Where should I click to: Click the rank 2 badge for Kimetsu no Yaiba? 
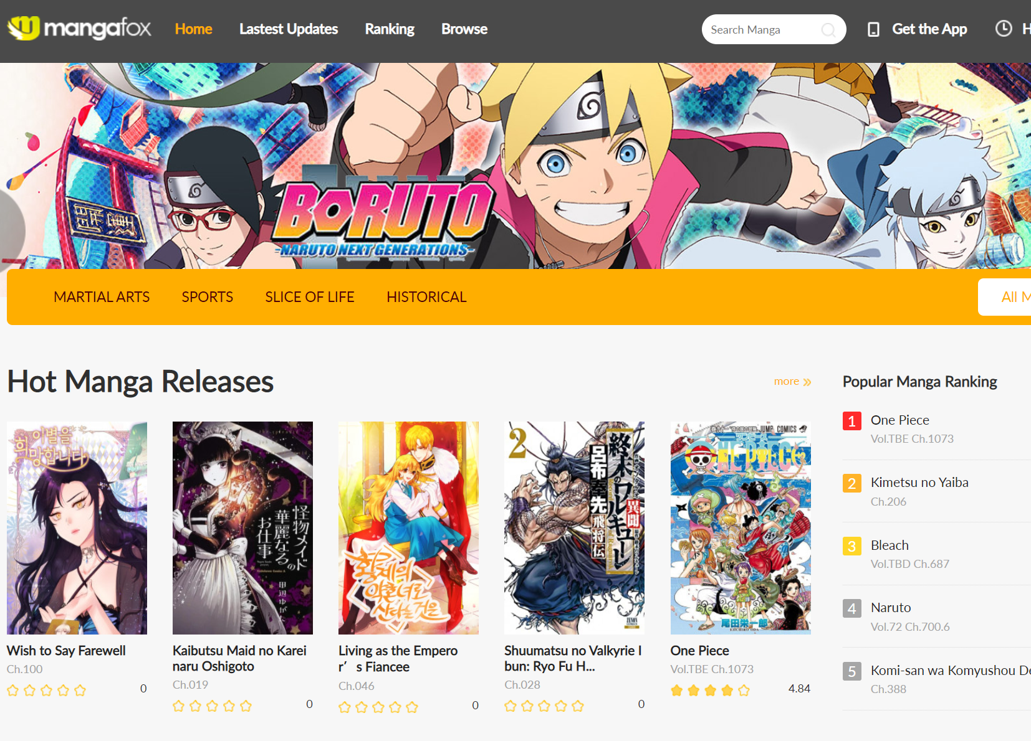click(851, 483)
